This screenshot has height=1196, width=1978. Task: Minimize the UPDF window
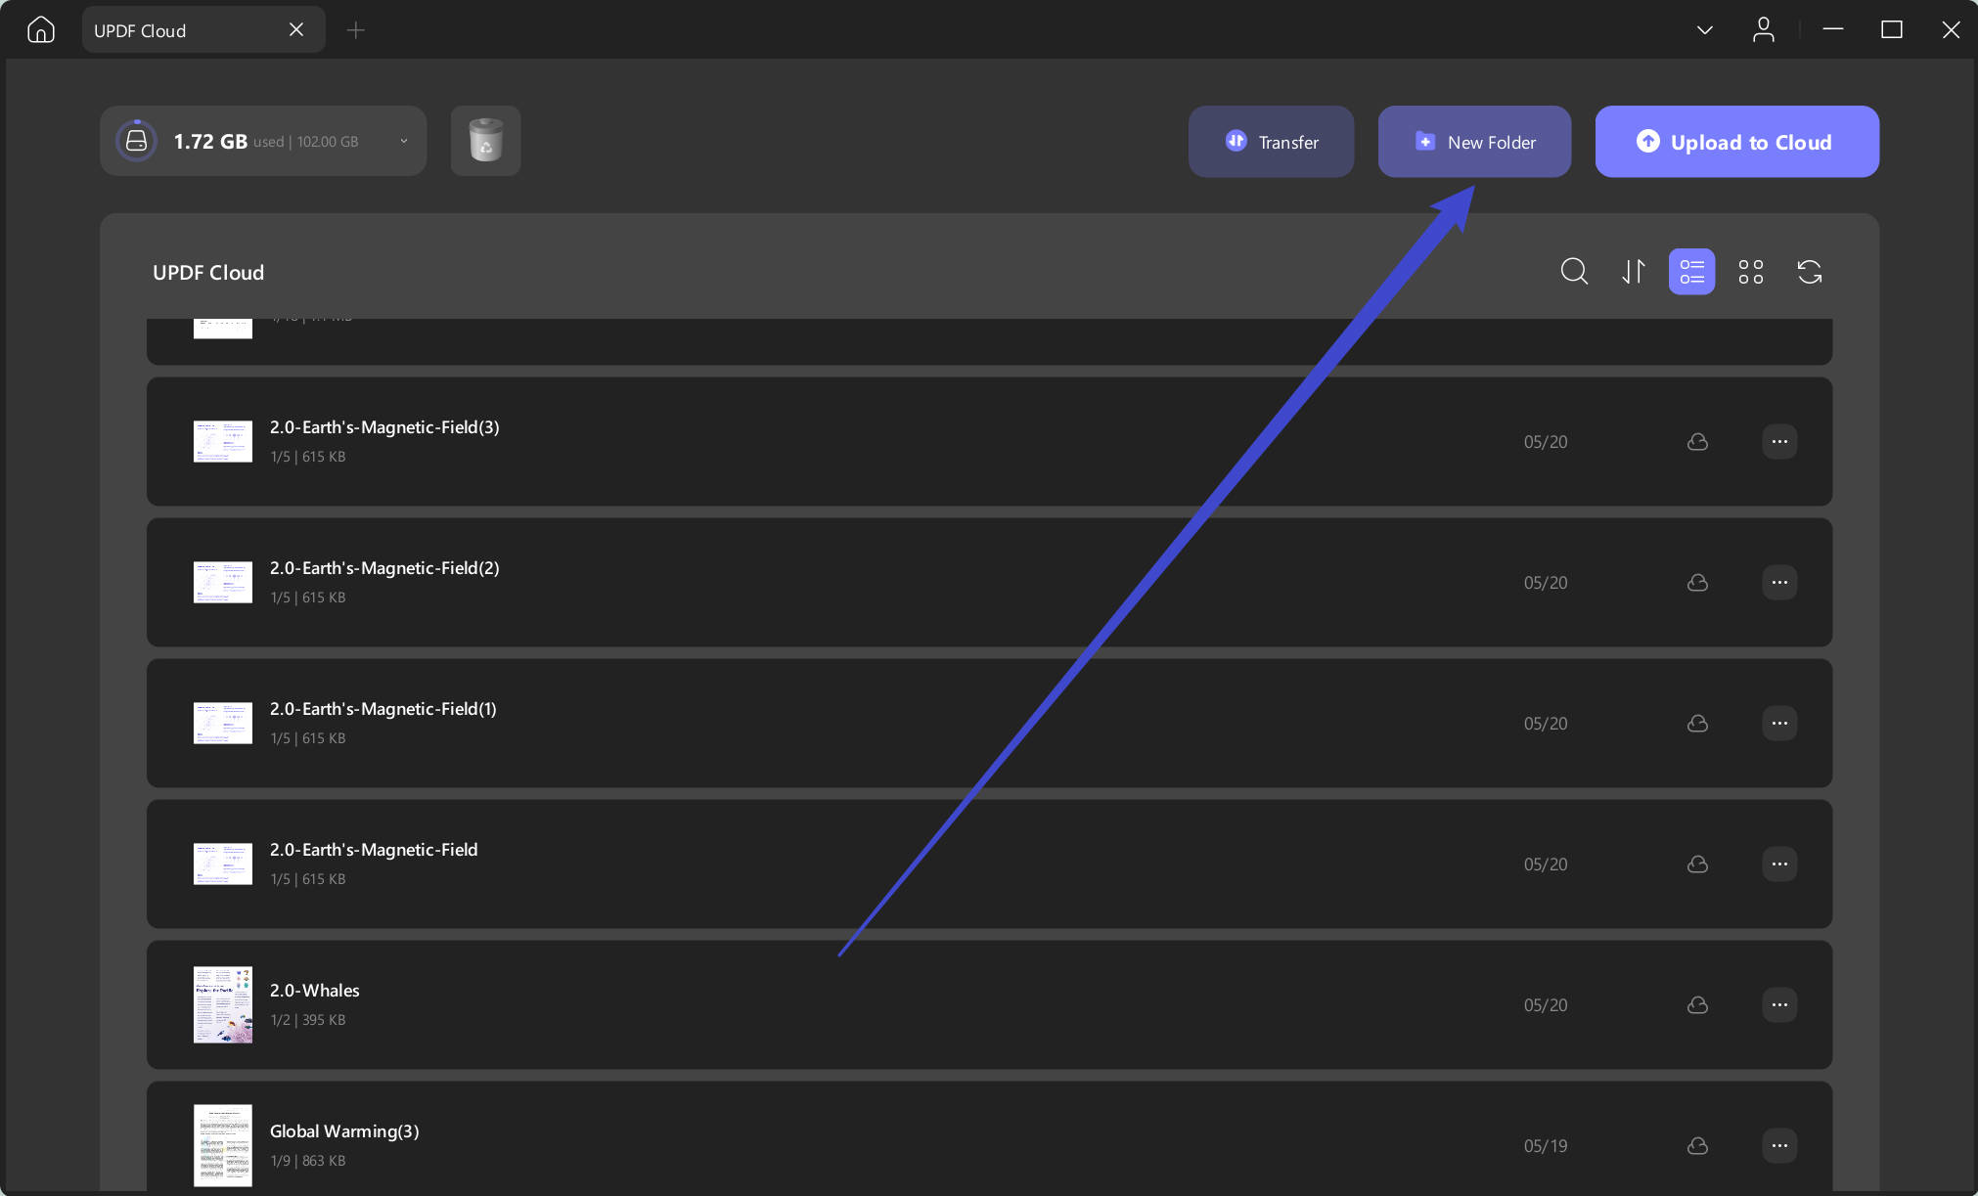click(1833, 30)
